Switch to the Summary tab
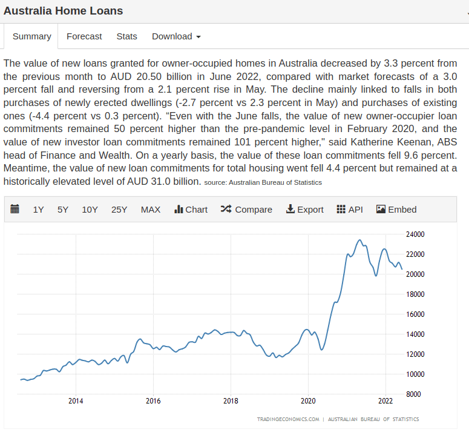This screenshot has width=469, height=435. (x=31, y=36)
